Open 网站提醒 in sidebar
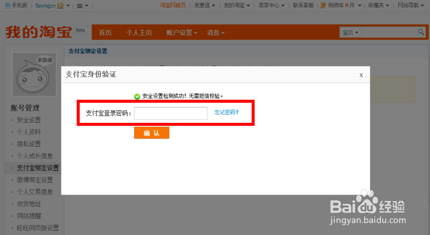Viewport: 430px width, 235px height. click(29, 216)
